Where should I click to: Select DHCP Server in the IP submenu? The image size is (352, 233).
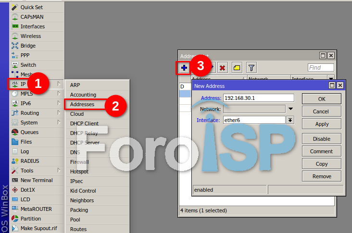click(84, 143)
